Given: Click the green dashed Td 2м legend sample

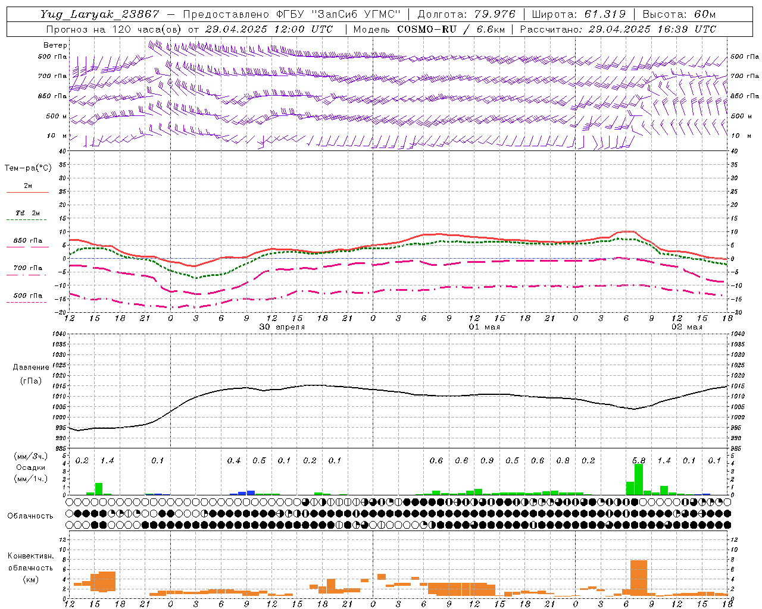Looking at the screenshot, I should coord(26,220).
